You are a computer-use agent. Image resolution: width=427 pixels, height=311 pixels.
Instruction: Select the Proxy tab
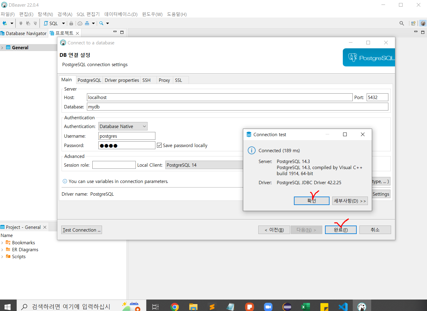tap(164, 80)
